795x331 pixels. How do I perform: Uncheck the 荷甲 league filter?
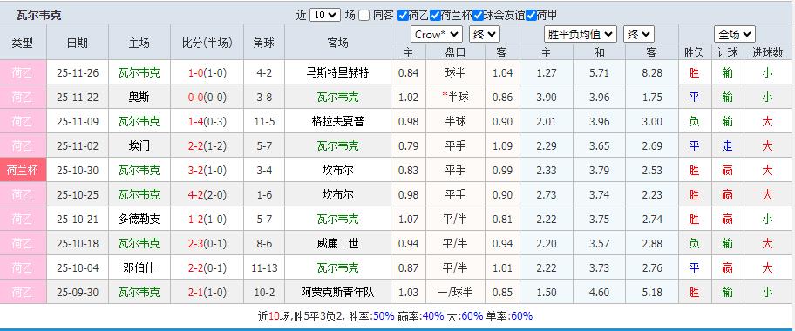pos(531,15)
